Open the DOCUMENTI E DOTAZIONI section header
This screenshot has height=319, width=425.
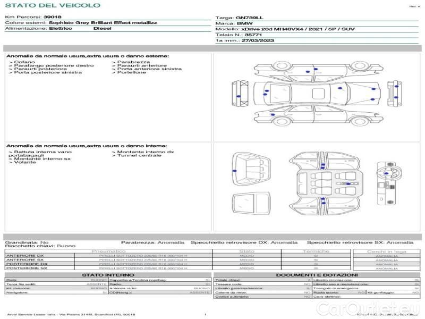pyautogui.click(x=317, y=275)
